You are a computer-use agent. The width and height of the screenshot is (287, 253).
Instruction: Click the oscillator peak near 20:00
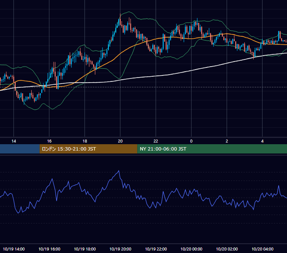(x=119, y=171)
